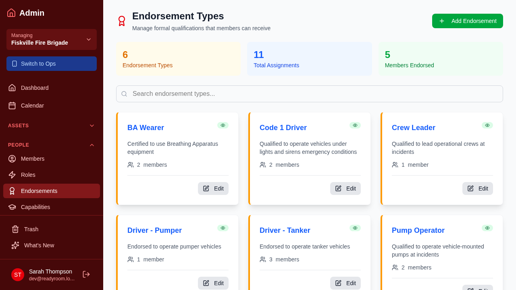Toggle visibility eye on Pump Operator card
516x290 pixels.
click(x=487, y=228)
